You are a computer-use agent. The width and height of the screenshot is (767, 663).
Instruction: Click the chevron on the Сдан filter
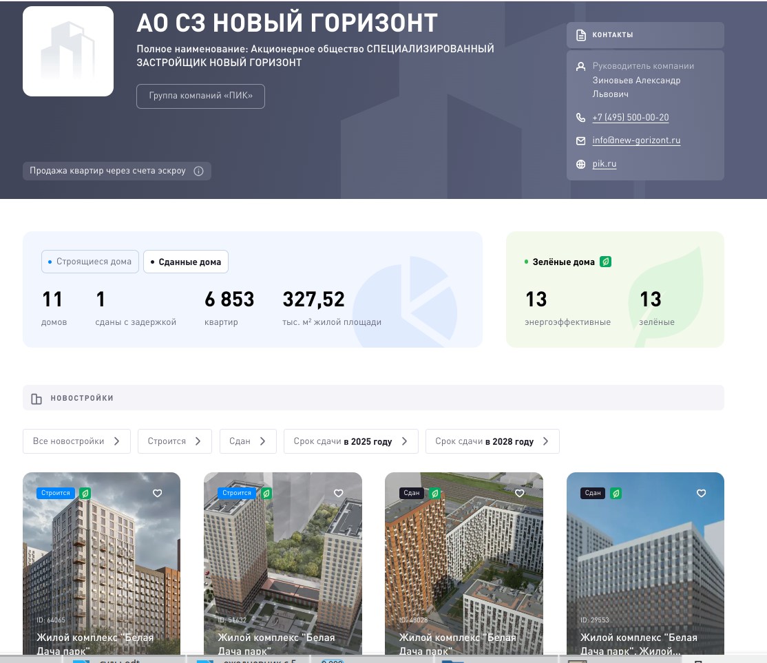(x=263, y=441)
